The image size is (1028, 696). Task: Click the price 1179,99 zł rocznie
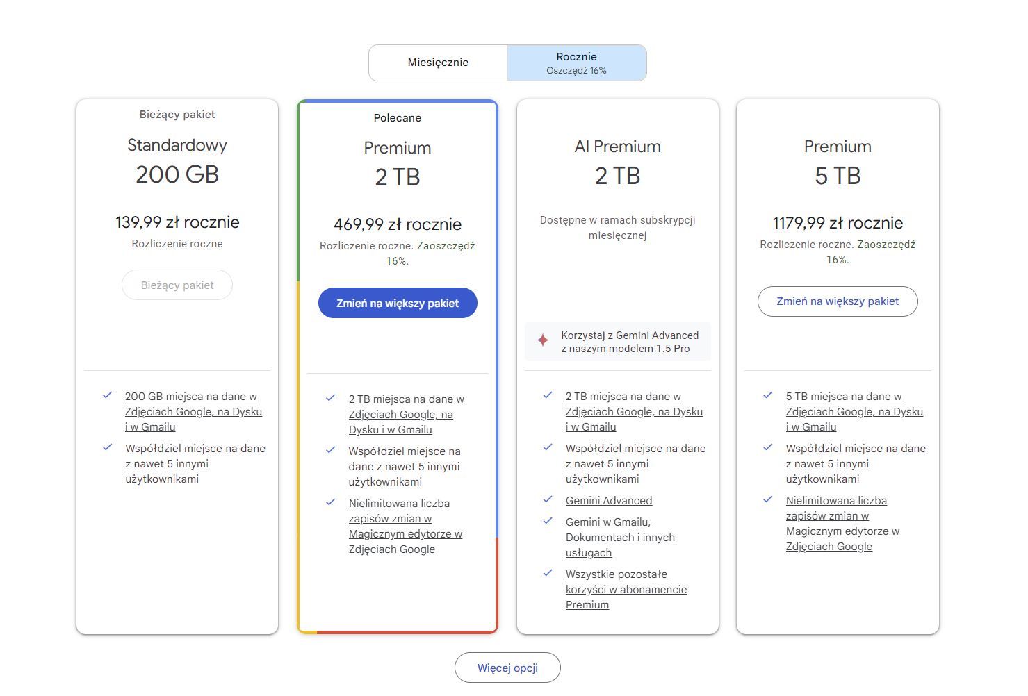click(x=838, y=223)
